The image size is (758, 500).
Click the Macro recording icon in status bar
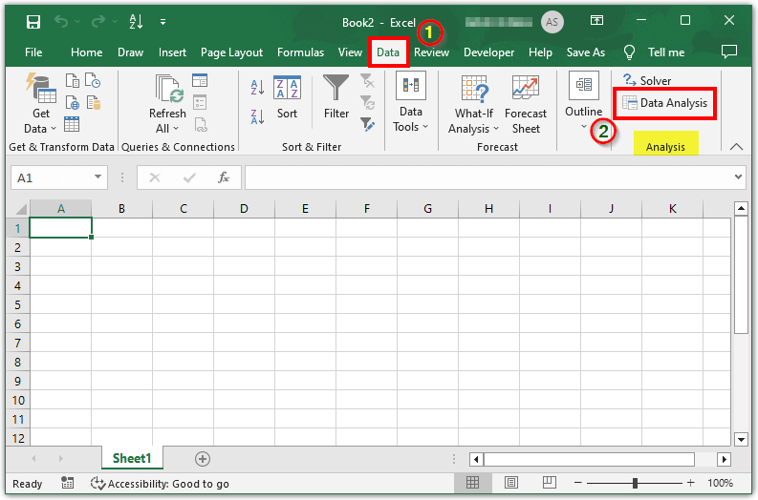click(x=68, y=483)
